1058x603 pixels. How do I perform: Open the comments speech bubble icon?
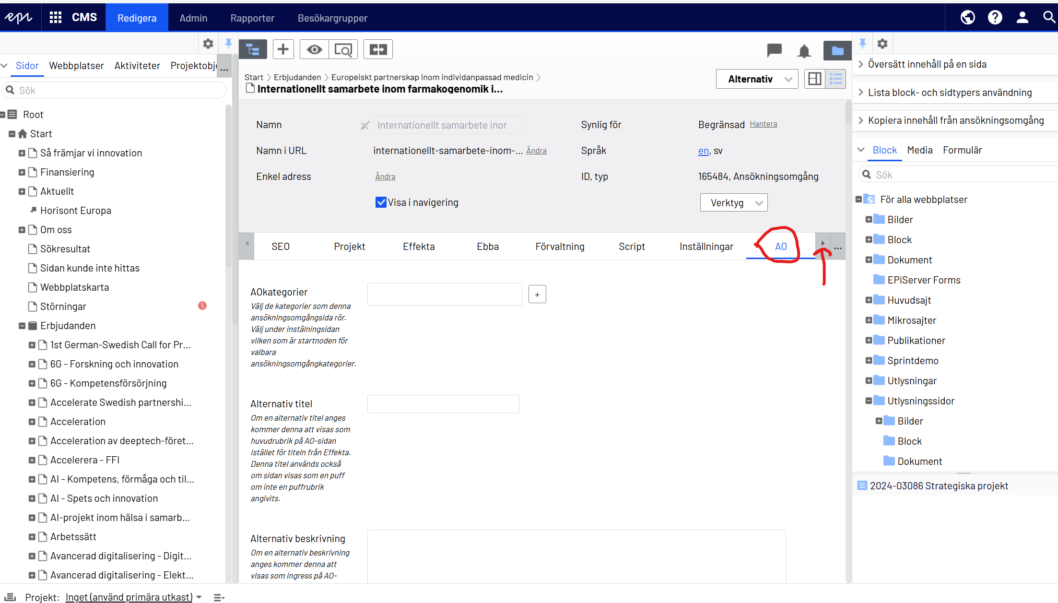774,50
